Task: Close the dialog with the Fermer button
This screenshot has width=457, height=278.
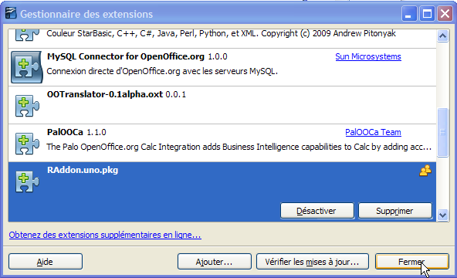Action: (412, 262)
